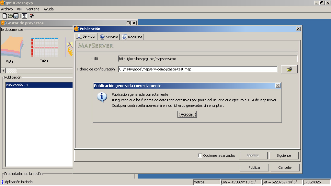Select Publicación - 3 in the list
331x186 pixels.
pyautogui.click(x=39, y=85)
